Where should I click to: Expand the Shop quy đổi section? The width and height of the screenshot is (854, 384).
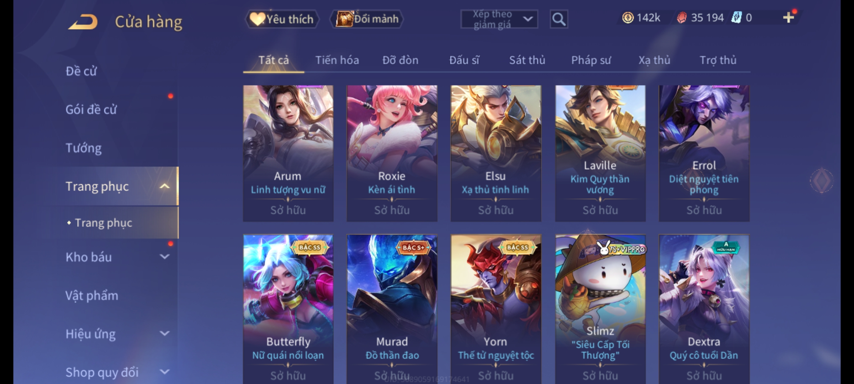tap(164, 372)
